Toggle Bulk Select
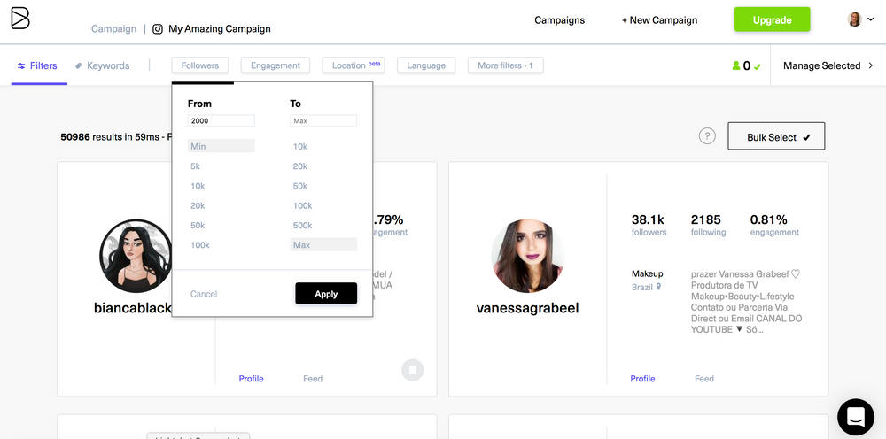Image resolution: width=886 pixels, height=439 pixels. pyautogui.click(x=776, y=136)
